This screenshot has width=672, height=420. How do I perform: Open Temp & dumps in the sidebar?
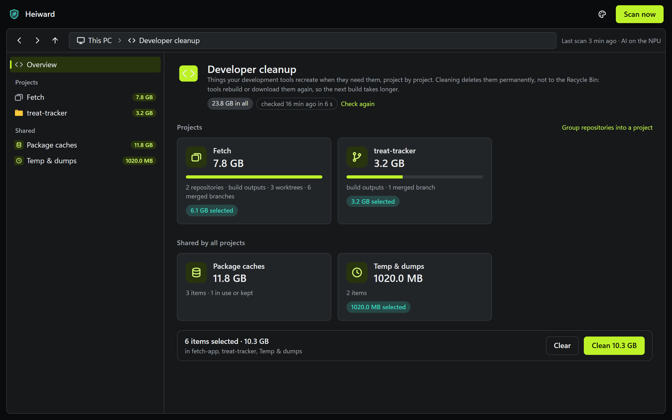[x=85, y=161]
